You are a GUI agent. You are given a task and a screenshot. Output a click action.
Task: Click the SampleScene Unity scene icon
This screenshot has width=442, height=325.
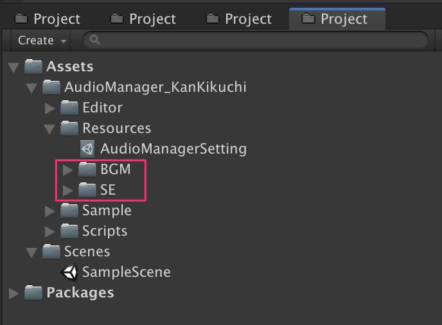coord(69,272)
